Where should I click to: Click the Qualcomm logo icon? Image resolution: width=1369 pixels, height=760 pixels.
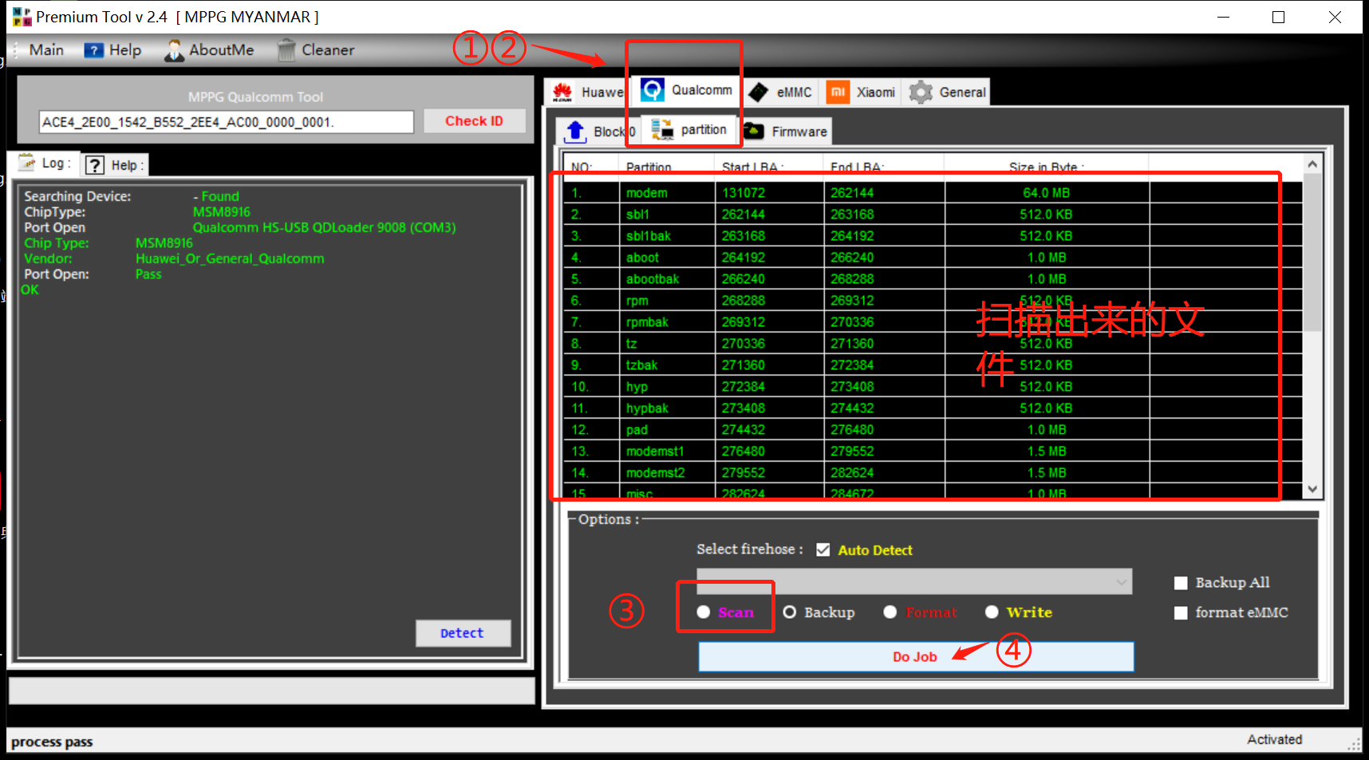[x=653, y=90]
